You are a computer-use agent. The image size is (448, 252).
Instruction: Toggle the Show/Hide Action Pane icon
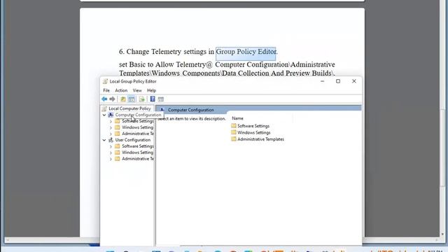coord(161,99)
